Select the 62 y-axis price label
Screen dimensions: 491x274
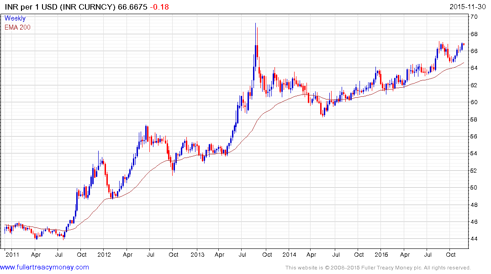474,85
